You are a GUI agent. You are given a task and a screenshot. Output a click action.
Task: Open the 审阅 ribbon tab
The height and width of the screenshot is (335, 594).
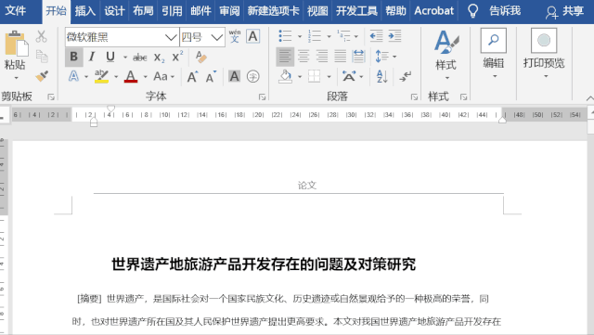tap(229, 11)
